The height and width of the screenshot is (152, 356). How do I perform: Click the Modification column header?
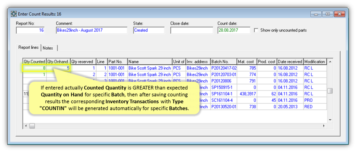point(315,61)
